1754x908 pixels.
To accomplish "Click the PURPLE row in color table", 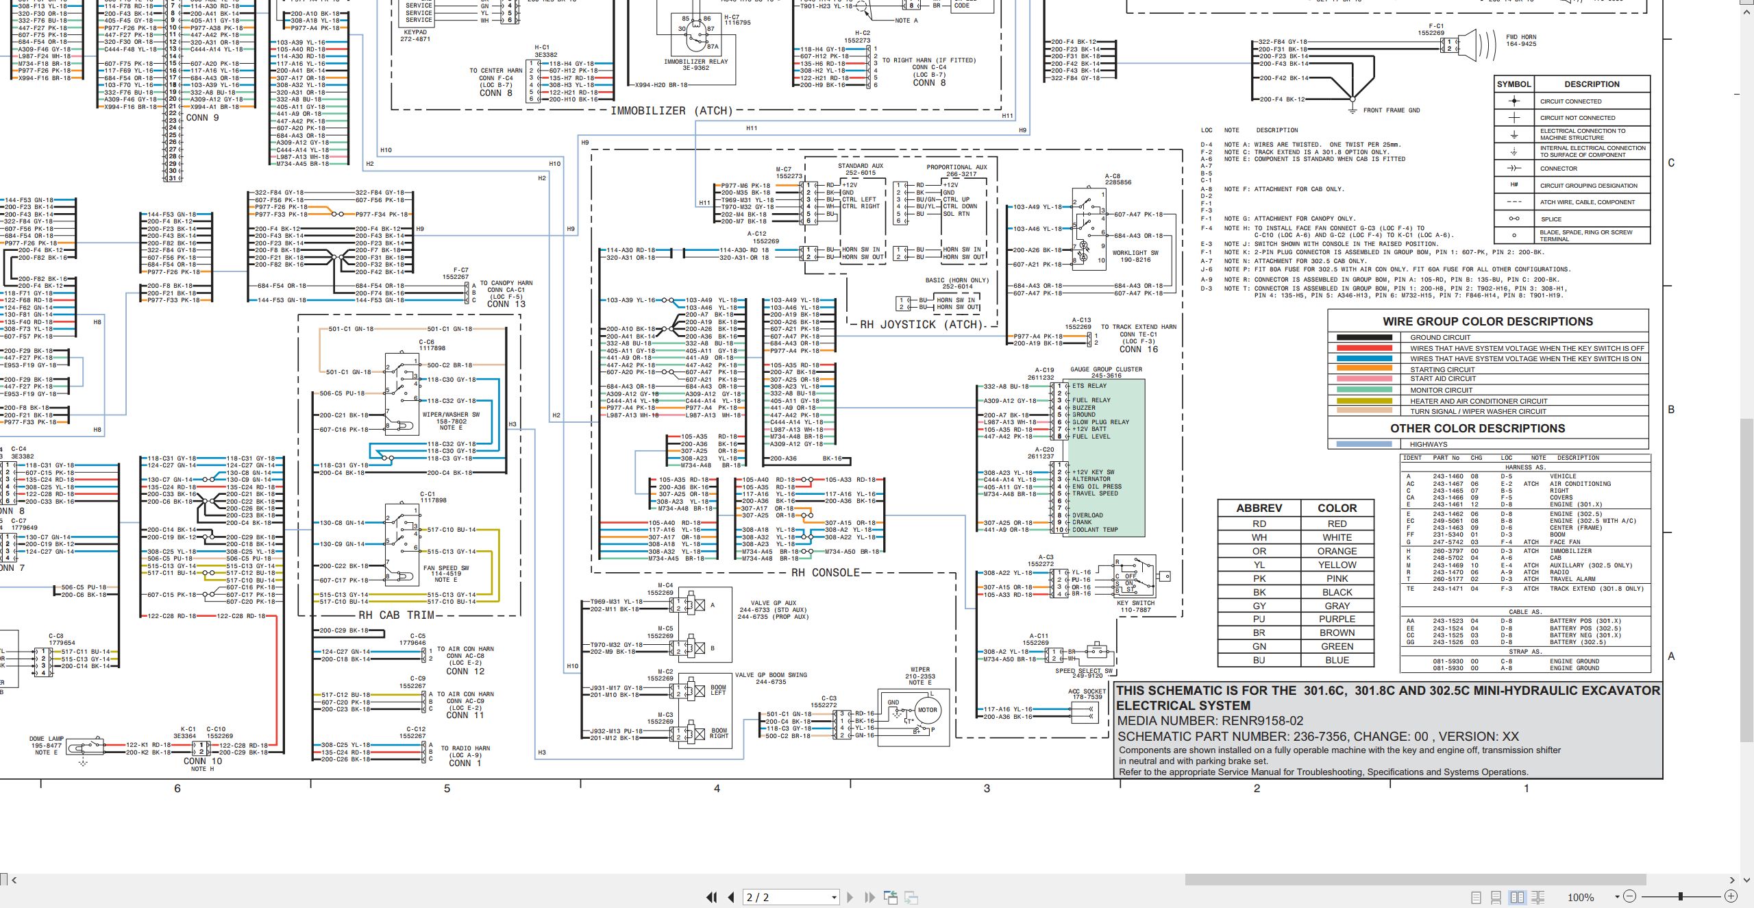I will coord(1296,619).
